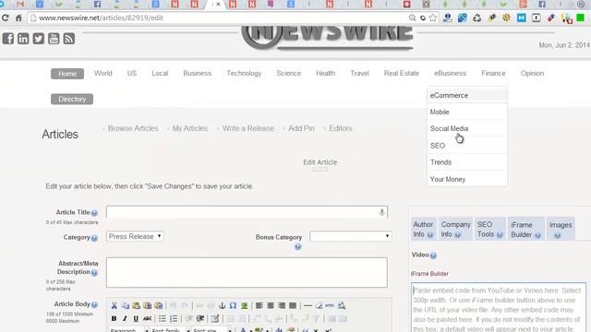Screen dimensions: 591x332
Task: Select Trends from eBusiness submenu
Action: [x=466, y=162]
